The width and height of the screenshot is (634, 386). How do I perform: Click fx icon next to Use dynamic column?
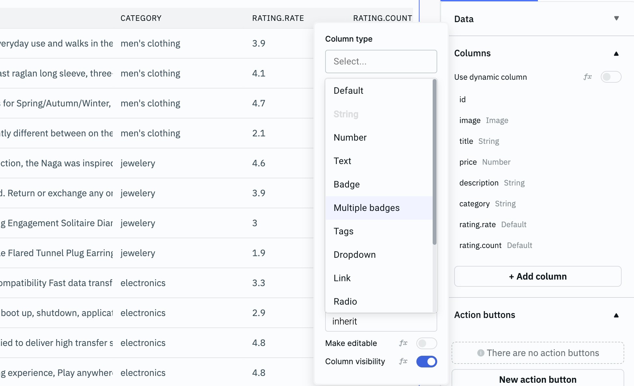(587, 77)
